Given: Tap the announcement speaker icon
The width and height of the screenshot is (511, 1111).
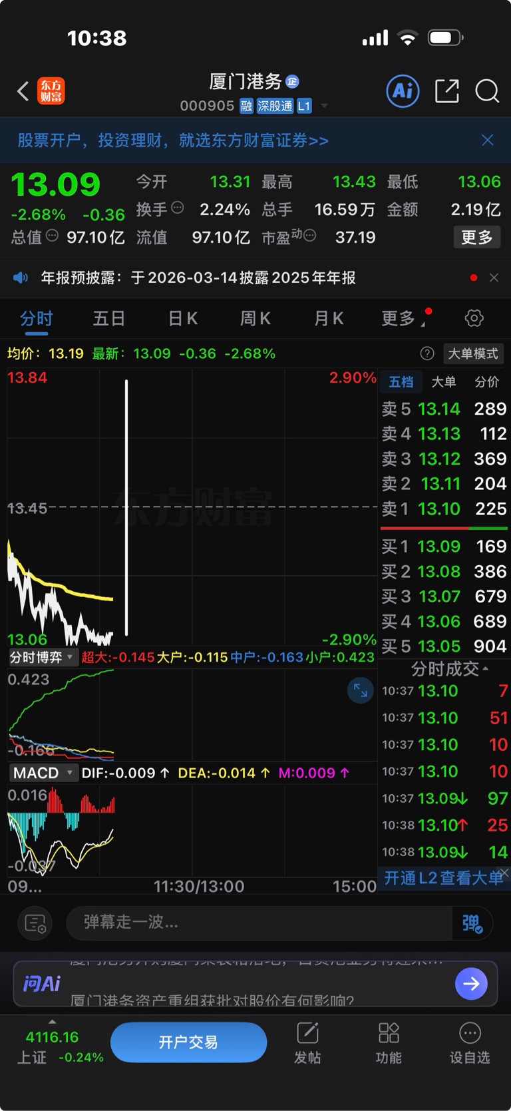Looking at the screenshot, I should point(21,278).
